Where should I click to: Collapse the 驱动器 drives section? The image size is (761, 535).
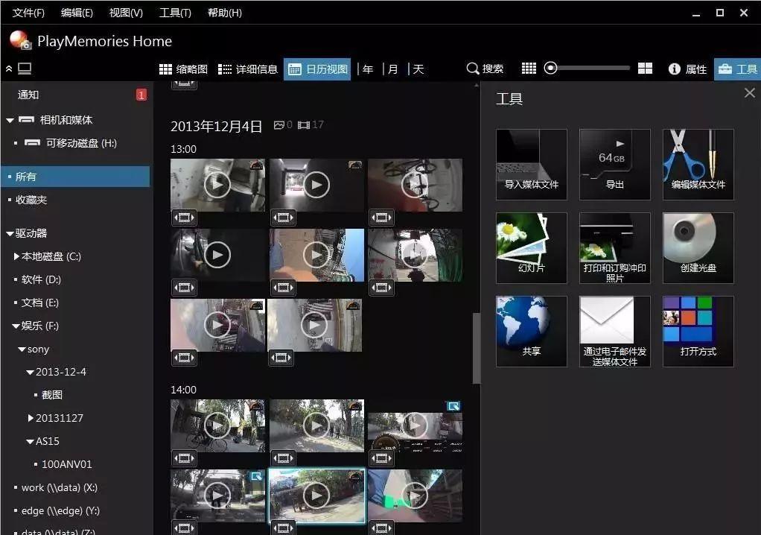[10, 233]
